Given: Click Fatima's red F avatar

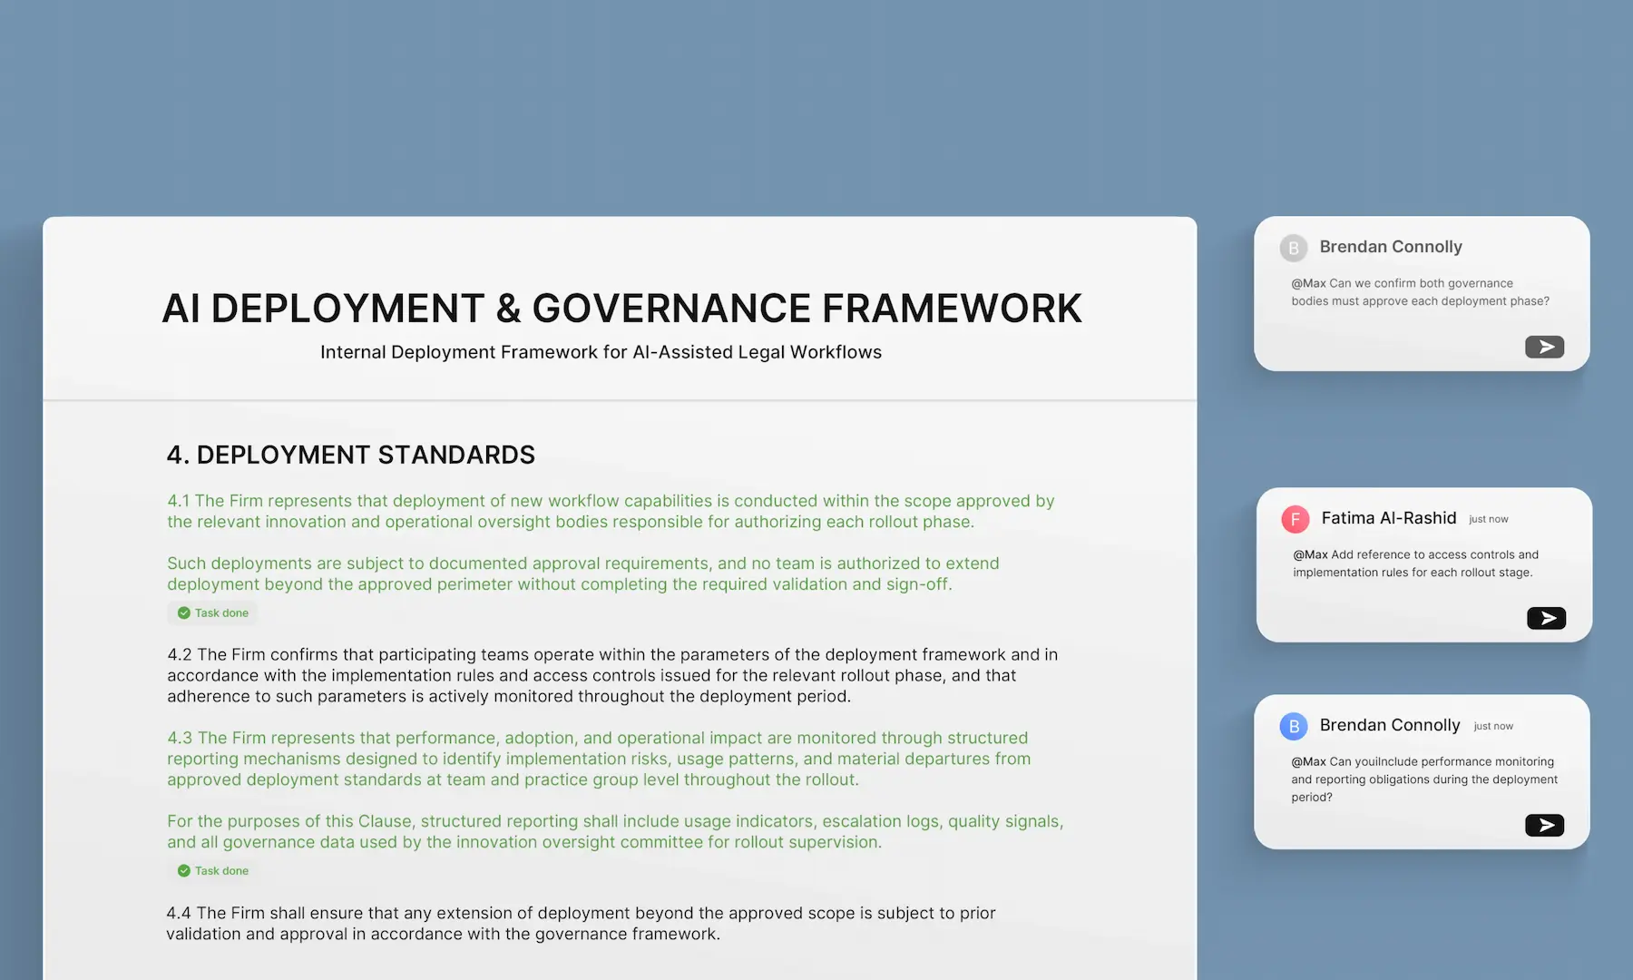Looking at the screenshot, I should tap(1295, 519).
